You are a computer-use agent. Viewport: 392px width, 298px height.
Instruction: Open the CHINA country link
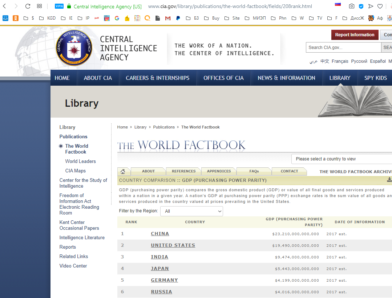160,234
